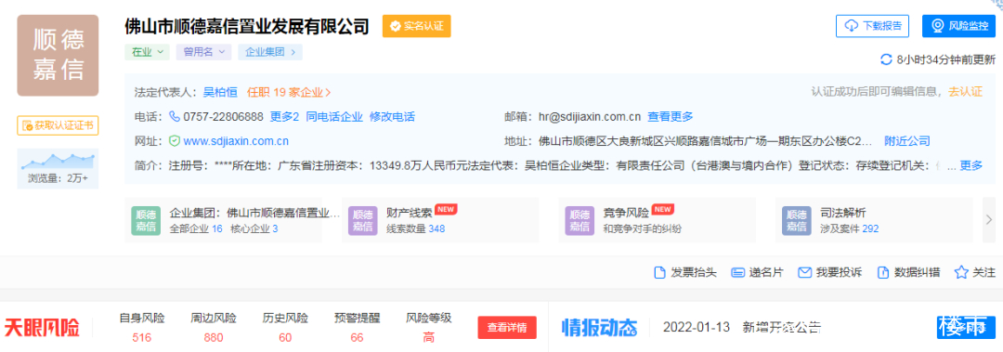
Task: Open 涉及案件 292 count
Action: [850, 228]
